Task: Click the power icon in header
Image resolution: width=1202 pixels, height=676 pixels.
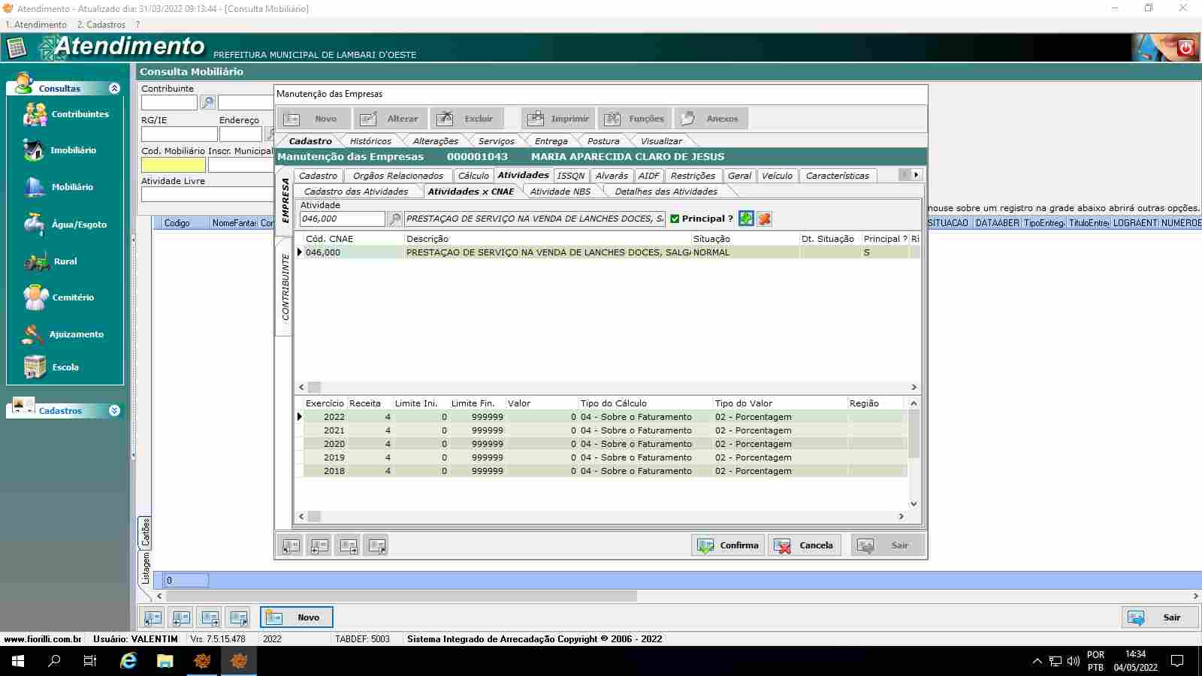Action: point(1185,47)
